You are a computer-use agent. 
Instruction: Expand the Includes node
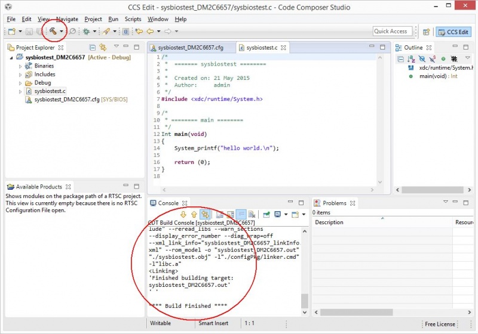point(20,75)
